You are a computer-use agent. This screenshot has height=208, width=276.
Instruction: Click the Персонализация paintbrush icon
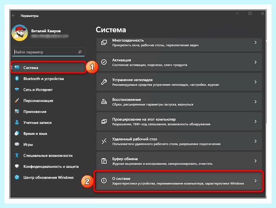tap(17, 100)
